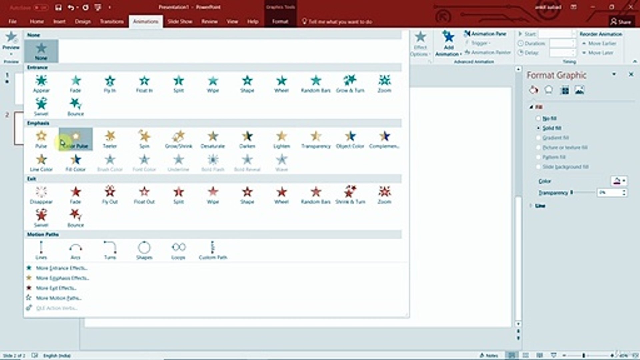Apply the Shrink & Turn exit effect
640x360 pixels.
tap(350, 195)
